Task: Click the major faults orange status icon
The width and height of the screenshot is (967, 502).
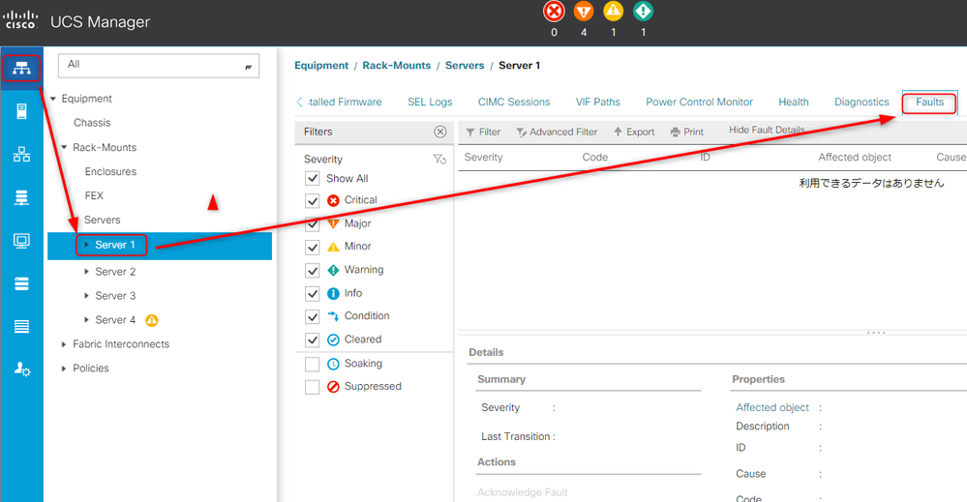Action: click(584, 12)
